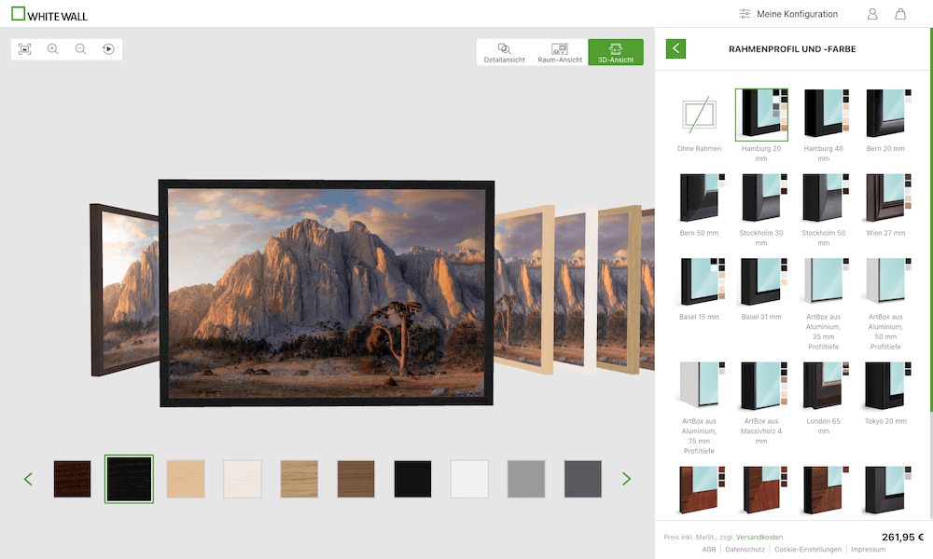Select the Tokyo 20 mm frame
Image resolution: width=933 pixels, height=559 pixels.
click(886, 394)
